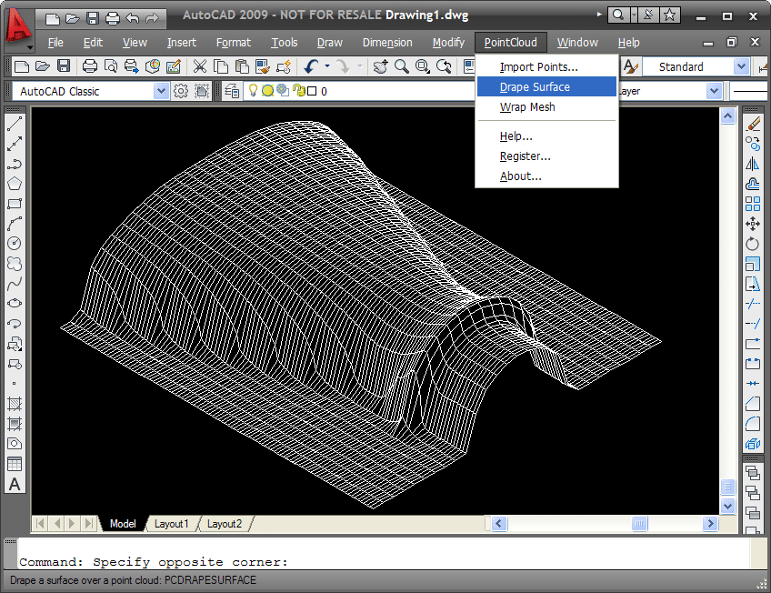
Task: Open the Modify menu
Action: click(x=448, y=43)
